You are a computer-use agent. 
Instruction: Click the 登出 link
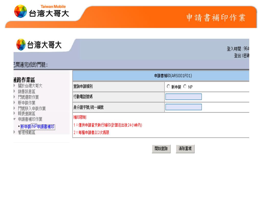pyautogui.click(x=237, y=56)
